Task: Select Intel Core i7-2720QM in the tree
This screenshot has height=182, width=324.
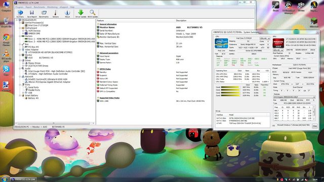Action: coord(38,25)
